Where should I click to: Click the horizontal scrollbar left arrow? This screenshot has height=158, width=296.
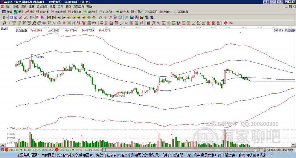pos(104,150)
